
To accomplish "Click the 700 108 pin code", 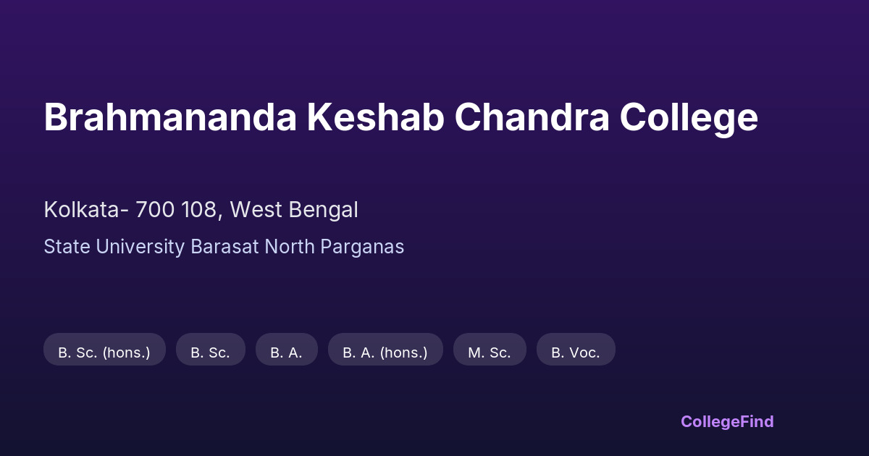I will pos(175,210).
